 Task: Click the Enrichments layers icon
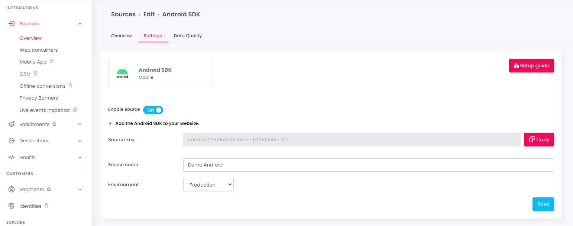pyautogui.click(x=12, y=124)
